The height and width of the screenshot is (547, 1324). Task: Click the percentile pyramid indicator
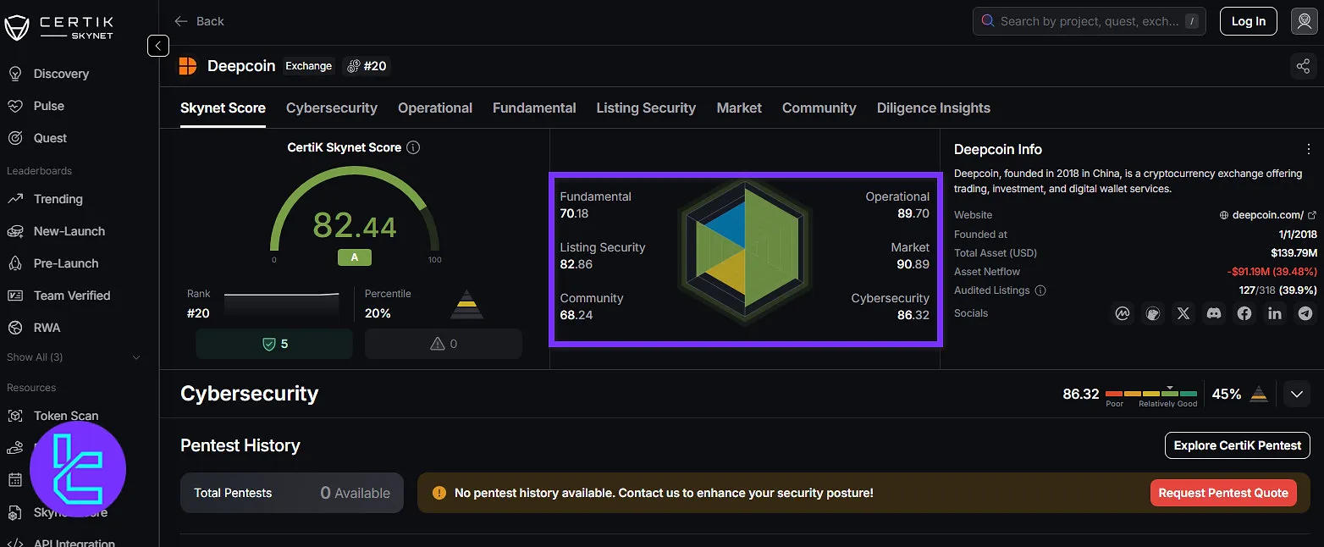click(466, 305)
